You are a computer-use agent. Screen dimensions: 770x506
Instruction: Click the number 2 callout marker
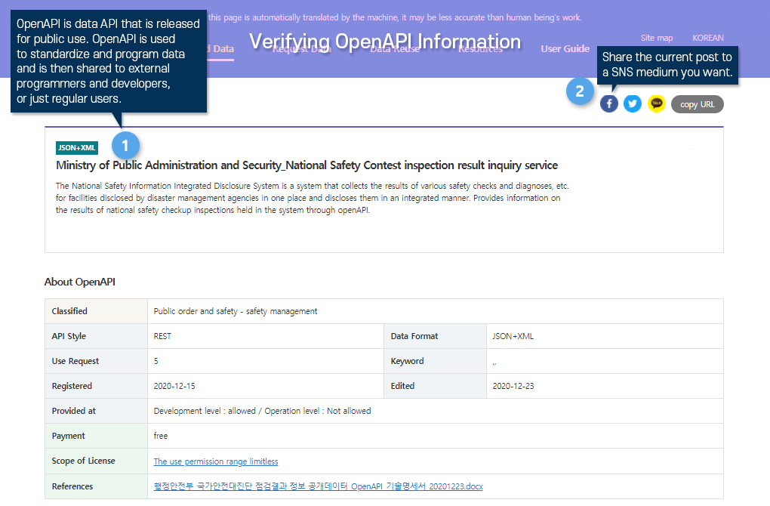click(x=580, y=92)
